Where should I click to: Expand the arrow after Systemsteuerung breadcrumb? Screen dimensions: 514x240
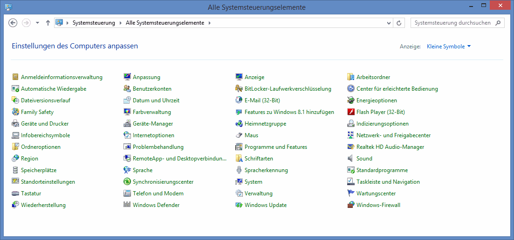pos(120,23)
